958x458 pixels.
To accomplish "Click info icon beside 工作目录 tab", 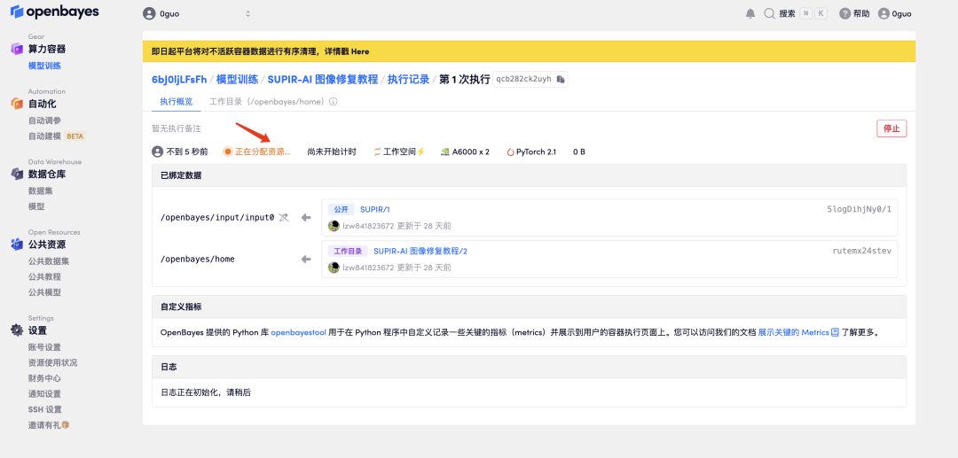I will point(334,102).
